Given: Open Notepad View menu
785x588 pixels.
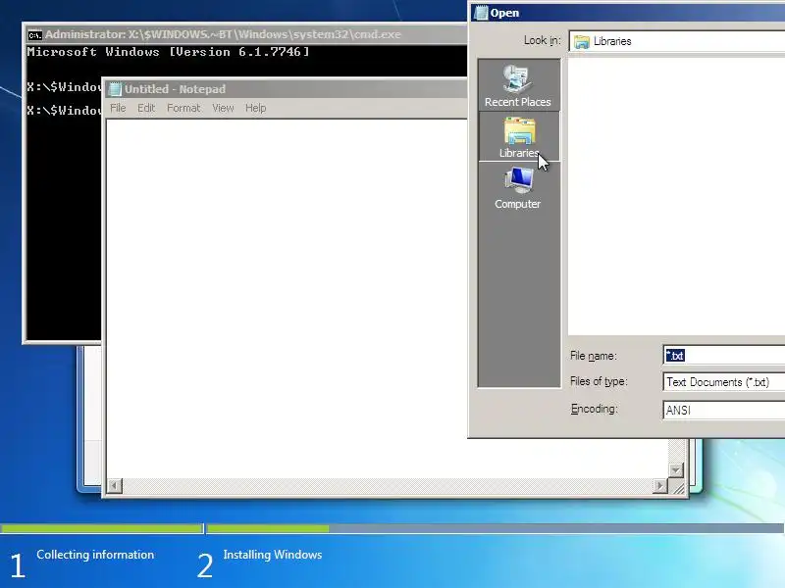Looking at the screenshot, I should pyautogui.click(x=223, y=108).
